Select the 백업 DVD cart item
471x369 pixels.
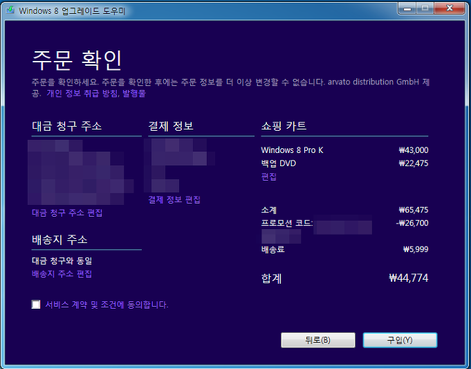coord(279,163)
